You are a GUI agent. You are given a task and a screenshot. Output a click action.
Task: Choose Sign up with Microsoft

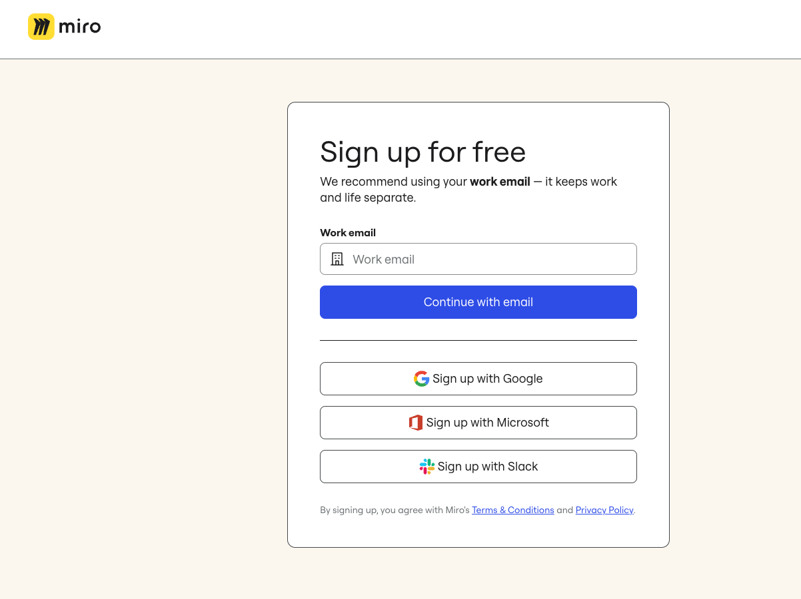[x=478, y=422]
